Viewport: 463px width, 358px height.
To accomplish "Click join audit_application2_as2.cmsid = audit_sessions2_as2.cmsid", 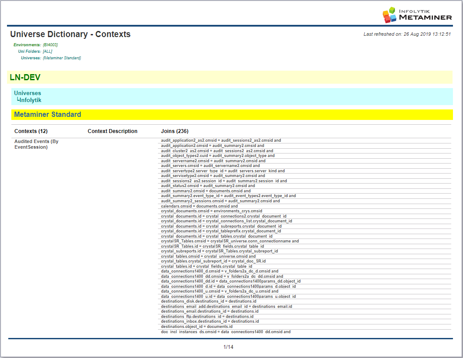I will coord(221,140).
